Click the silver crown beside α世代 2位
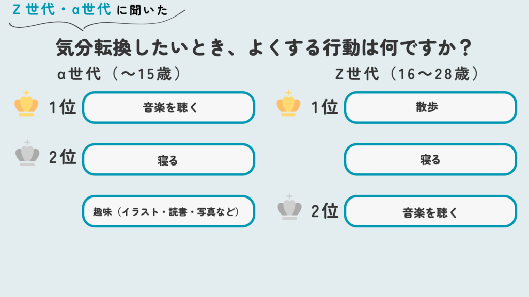The height and width of the screenshot is (297, 529). click(x=27, y=154)
